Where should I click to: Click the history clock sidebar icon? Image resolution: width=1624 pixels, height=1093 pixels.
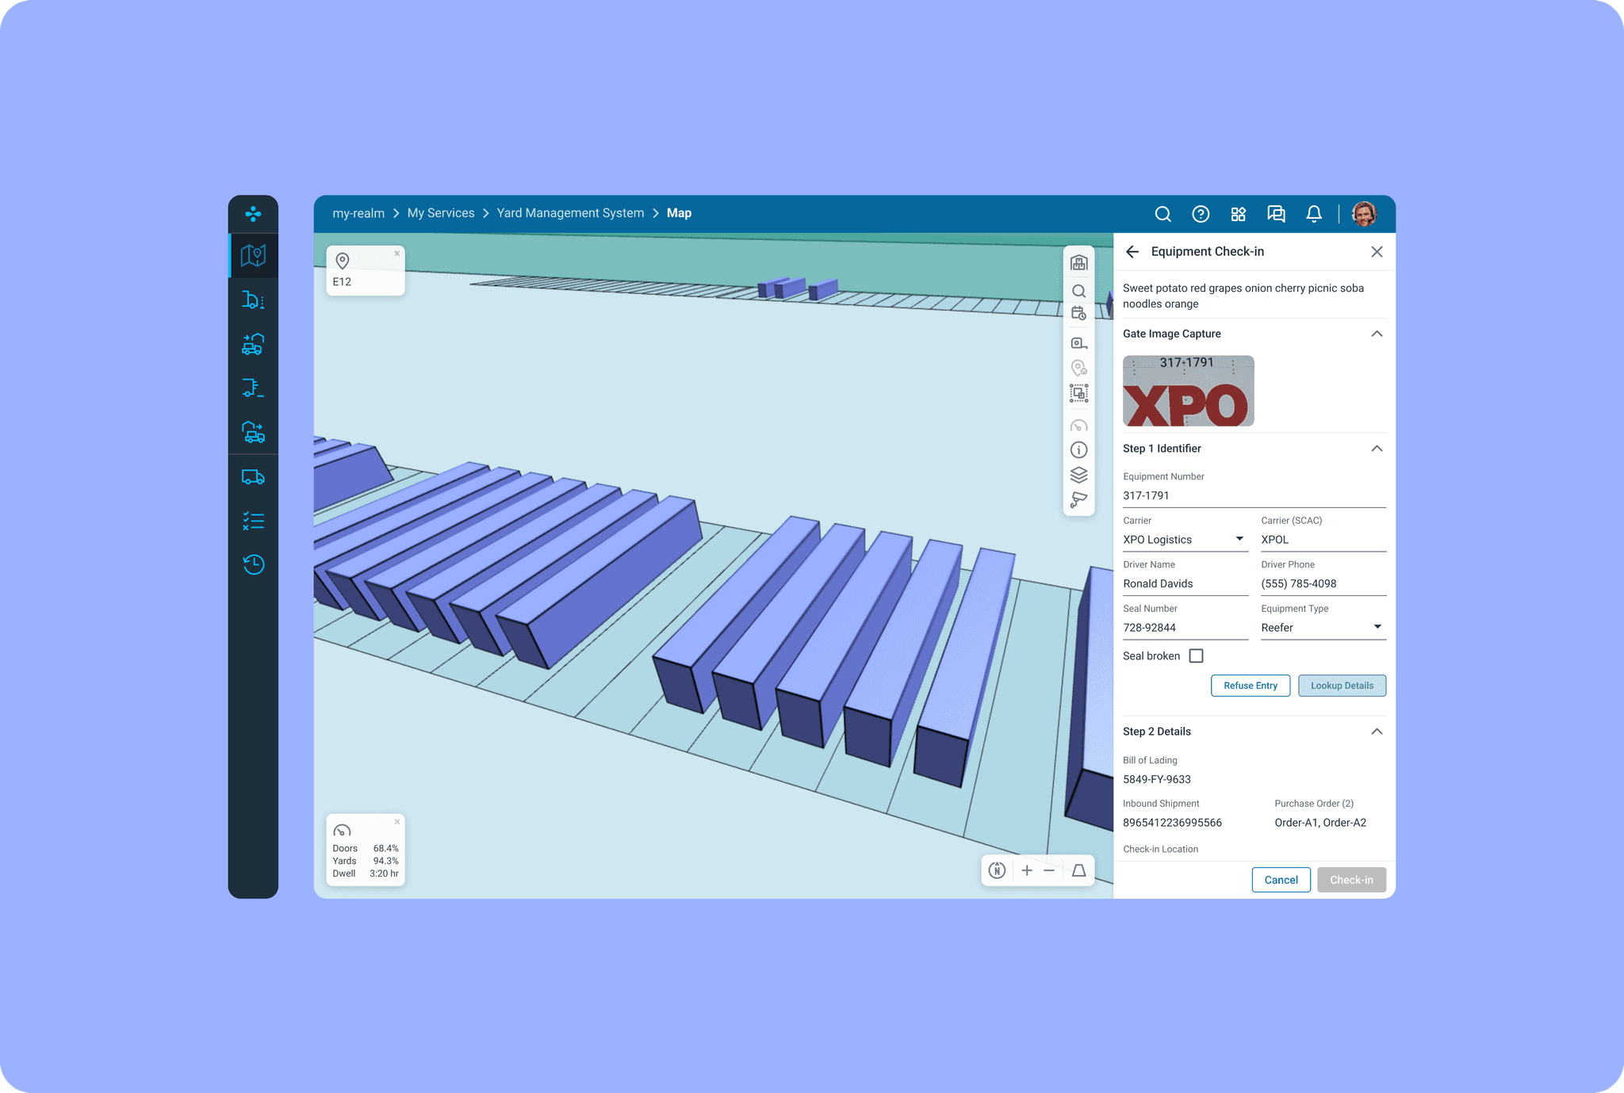tap(253, 564)
